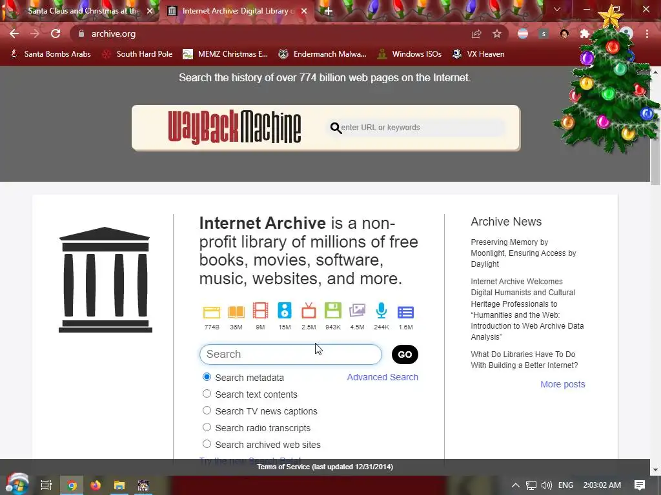Viewport: 661px width, 495px height.
Task: Close the Internet Archive tab
Action: (x=304, y=11)
